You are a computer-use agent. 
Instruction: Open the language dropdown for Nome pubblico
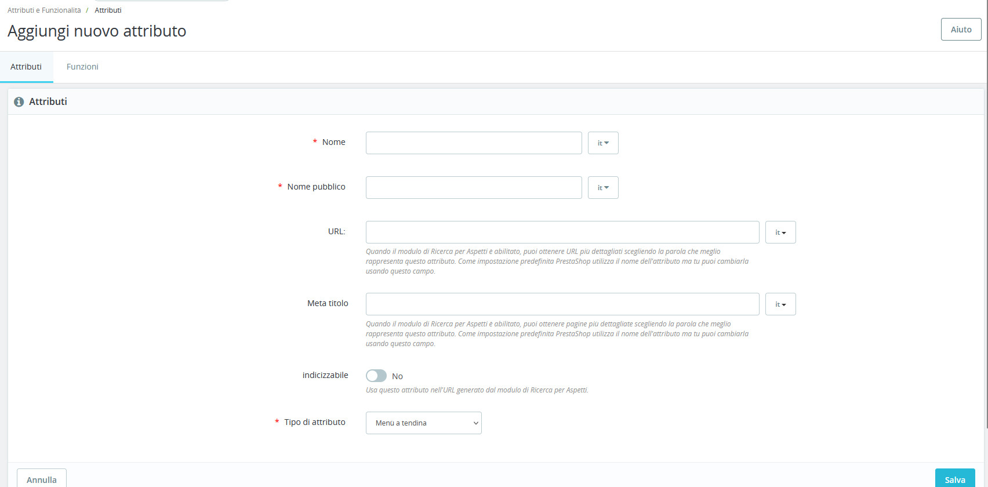603,188
